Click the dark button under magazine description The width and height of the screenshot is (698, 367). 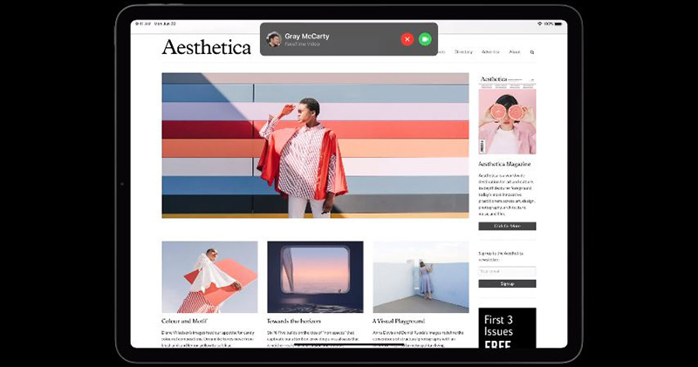[507, 226]
